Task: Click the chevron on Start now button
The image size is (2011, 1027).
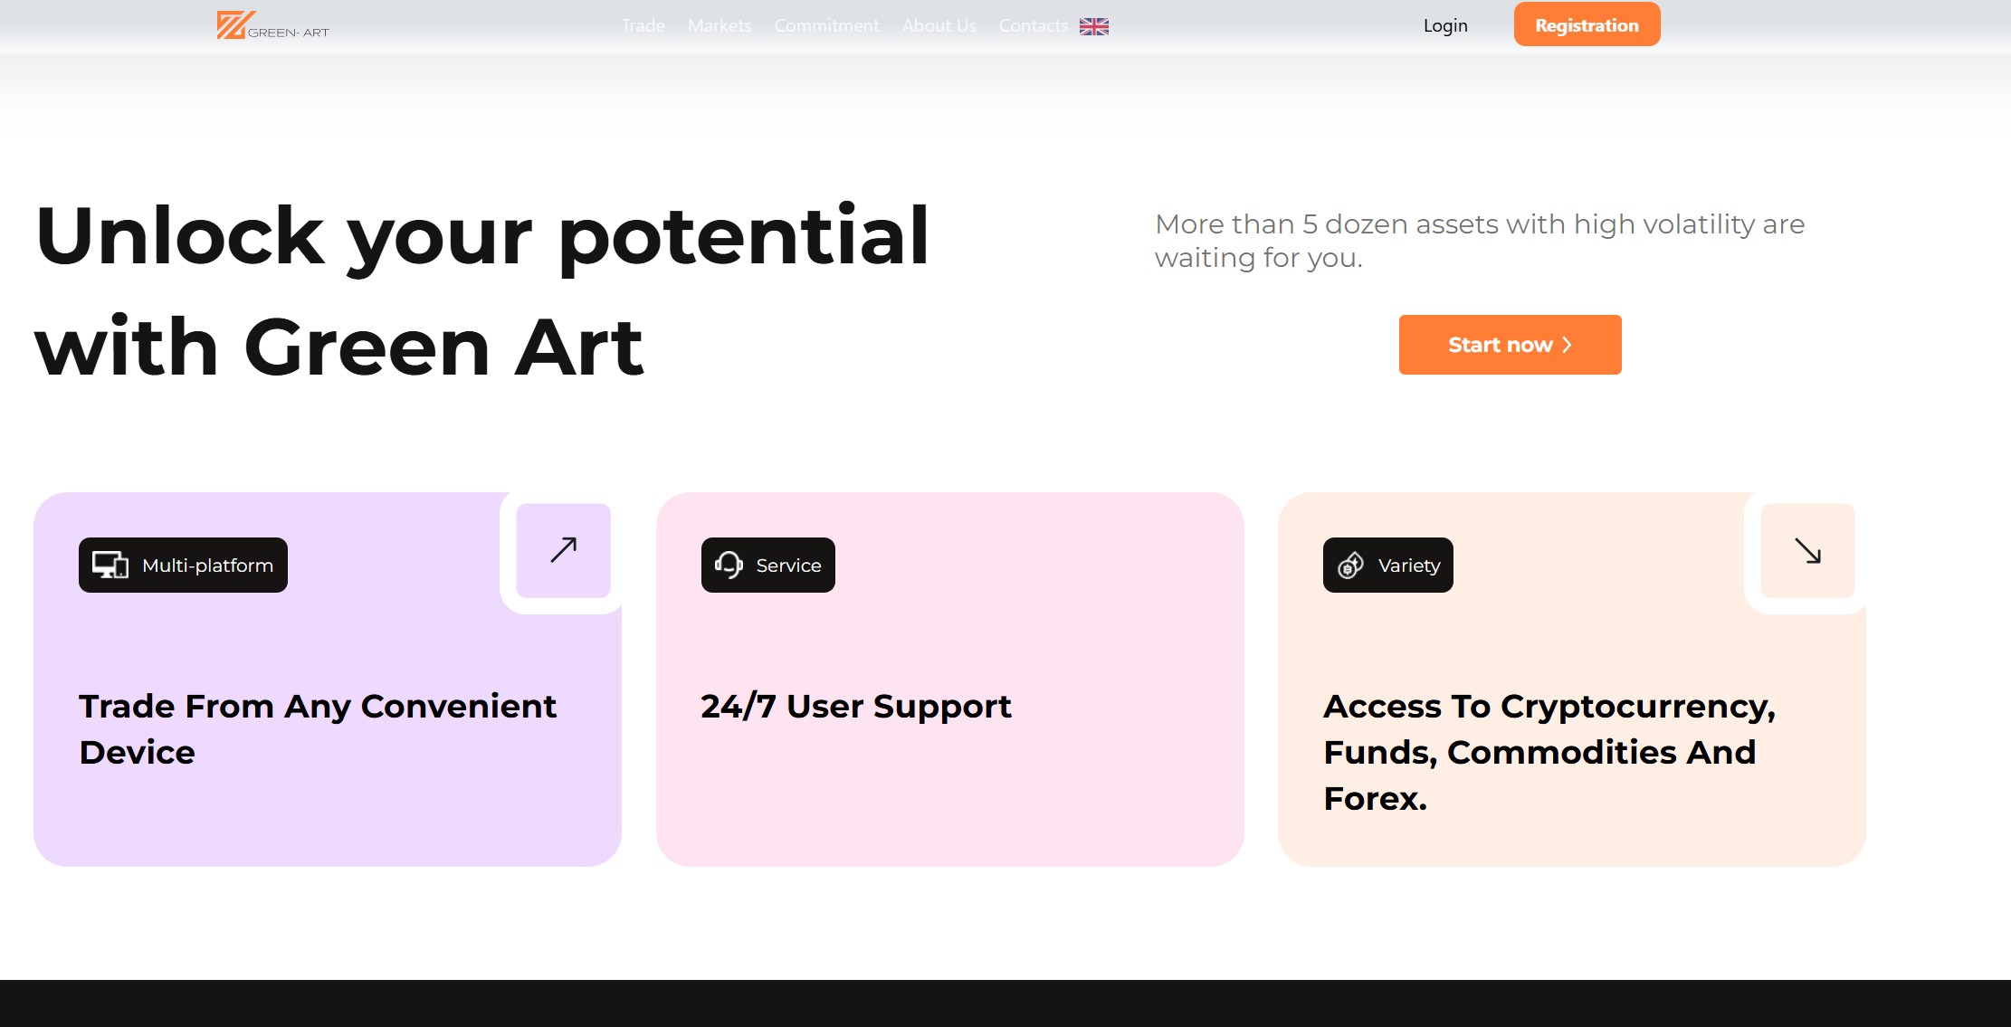Action: [x=1568, y=345]
